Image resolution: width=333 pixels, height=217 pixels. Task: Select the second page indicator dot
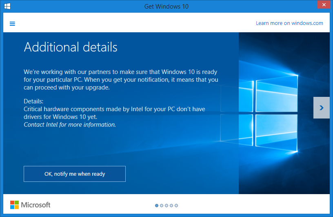tap(162, 206)
